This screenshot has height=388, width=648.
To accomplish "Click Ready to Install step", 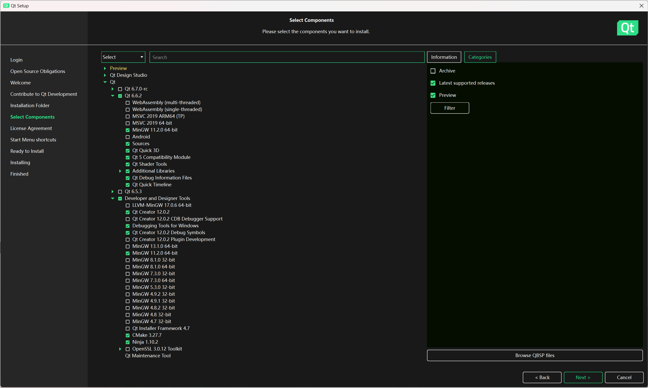I will [x=27, y=151].
